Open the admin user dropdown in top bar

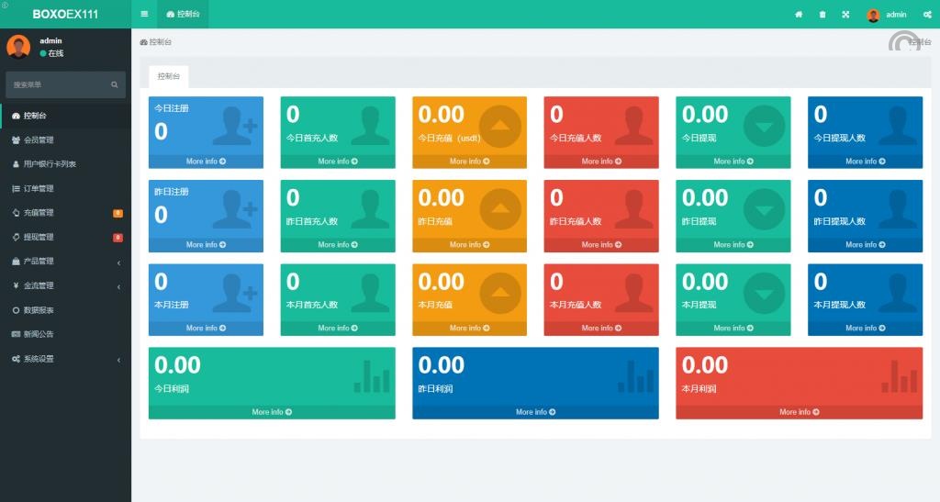887,15
